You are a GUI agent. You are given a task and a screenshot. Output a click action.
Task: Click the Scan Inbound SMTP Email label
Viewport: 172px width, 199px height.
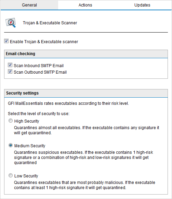click(39, 66)
